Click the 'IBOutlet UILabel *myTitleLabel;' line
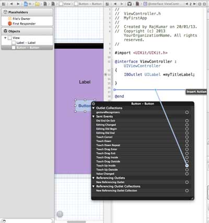This screenshot has width=209, height=223. [x=159, y=75]
